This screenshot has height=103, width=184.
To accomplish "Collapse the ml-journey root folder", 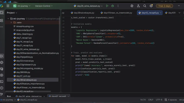I will 8,19.
